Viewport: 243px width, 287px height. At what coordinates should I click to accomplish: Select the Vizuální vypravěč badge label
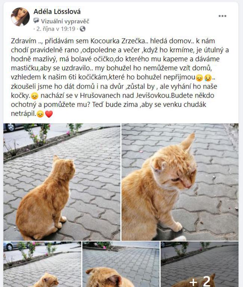(65, 21)
